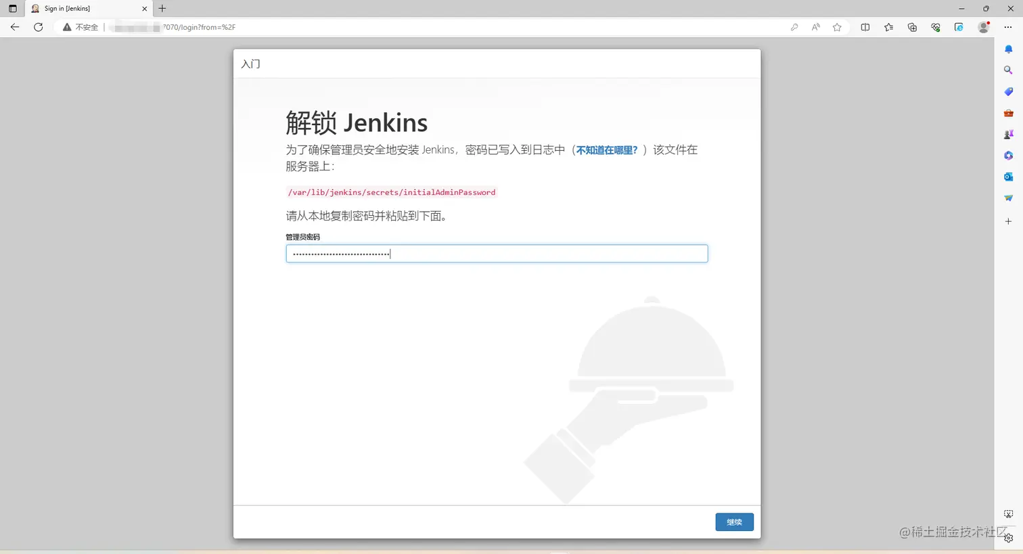The image size is (1023, 554).
Task: Open a new browser tab
Action: 162,9
